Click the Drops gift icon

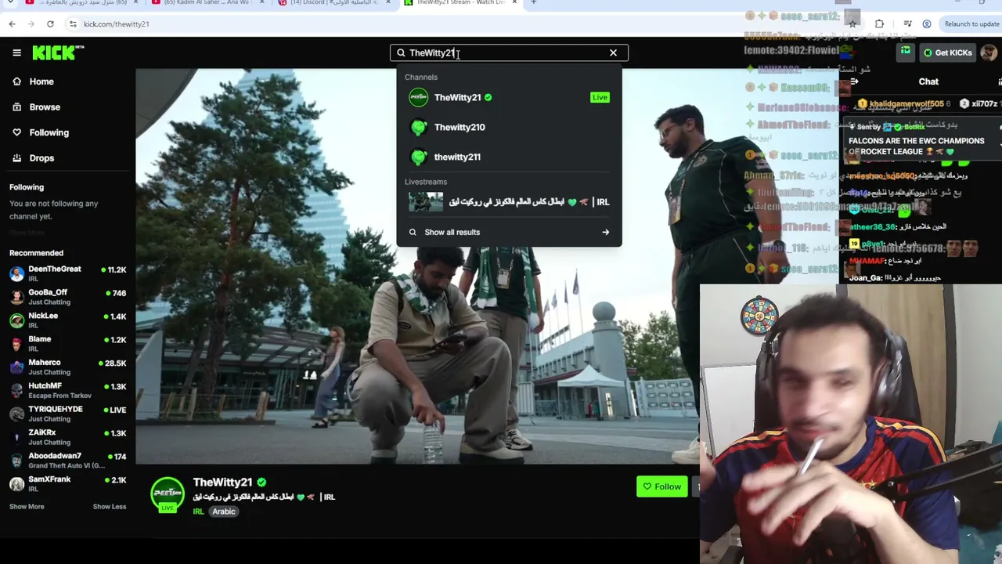pyautogui.click(x=16, y=157)
